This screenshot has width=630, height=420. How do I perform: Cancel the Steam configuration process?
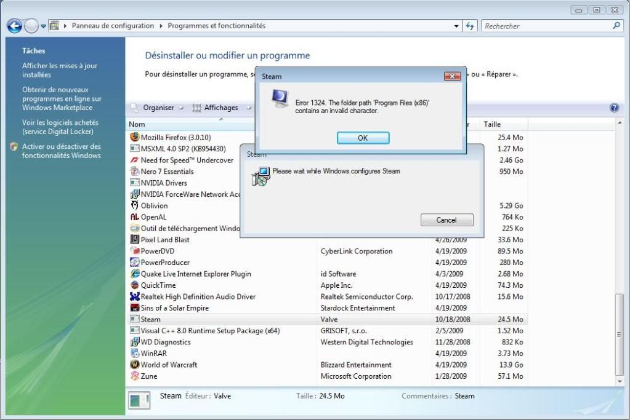pyautogui.click(x=446, y=220)
